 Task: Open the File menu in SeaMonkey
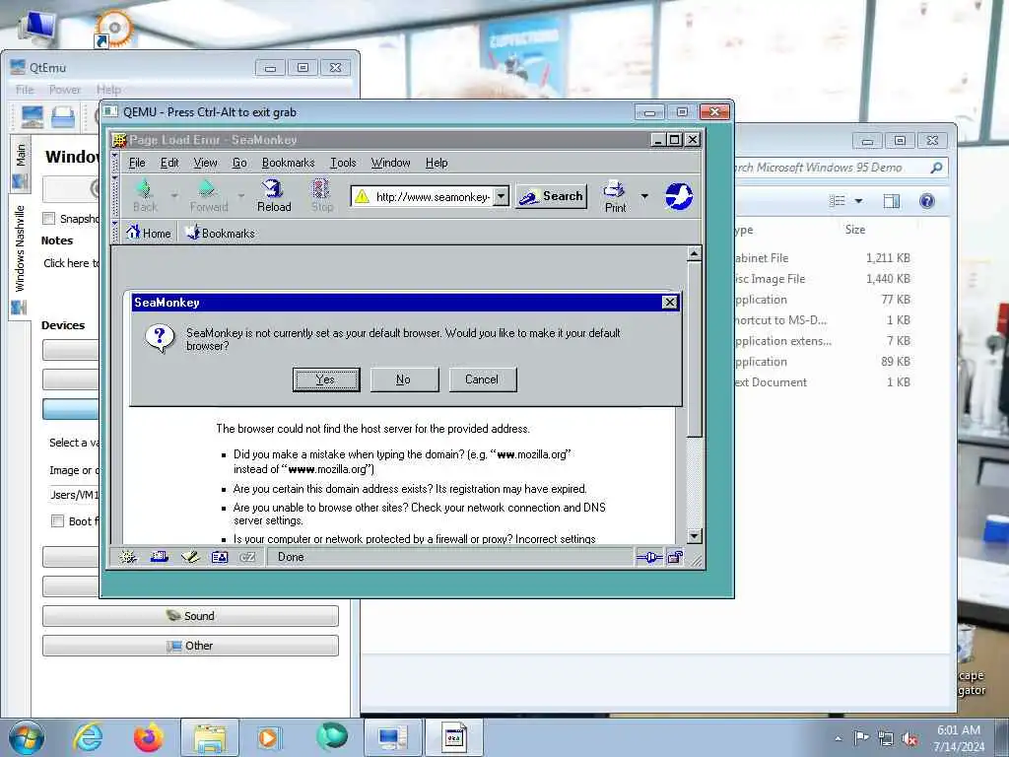[137, 163]
